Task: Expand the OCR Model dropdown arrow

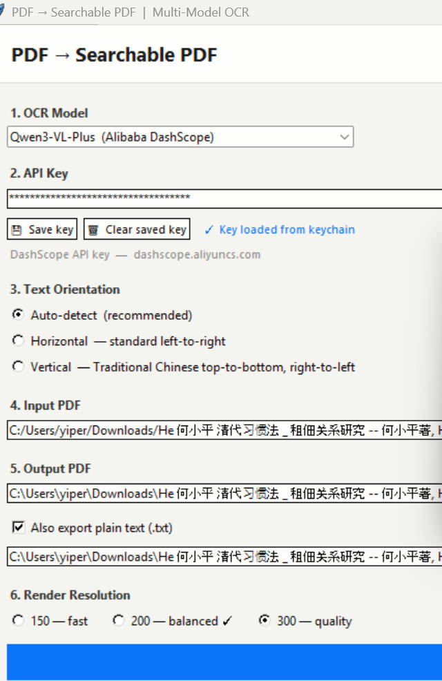Action: point(344,137)
